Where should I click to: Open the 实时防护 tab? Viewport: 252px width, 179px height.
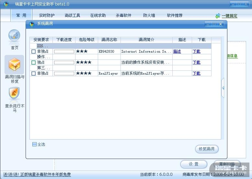47,16
